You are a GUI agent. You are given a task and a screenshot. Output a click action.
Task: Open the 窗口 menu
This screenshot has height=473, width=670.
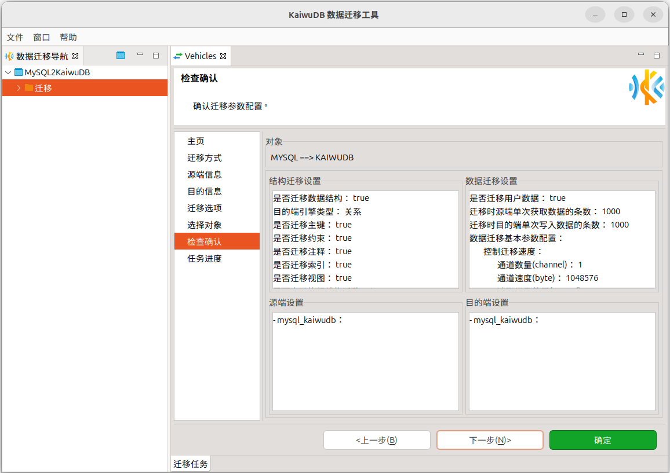(x=42, y=37)
